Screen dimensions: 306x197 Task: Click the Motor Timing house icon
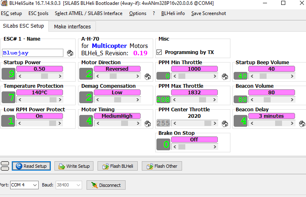pos(148,123)
